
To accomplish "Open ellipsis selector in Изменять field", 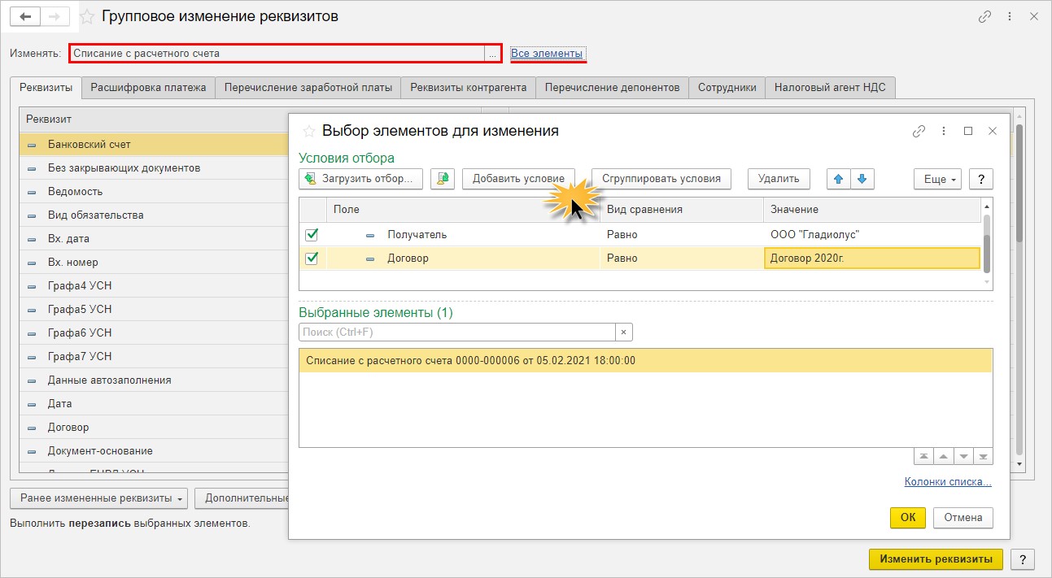I will (491, 54).
